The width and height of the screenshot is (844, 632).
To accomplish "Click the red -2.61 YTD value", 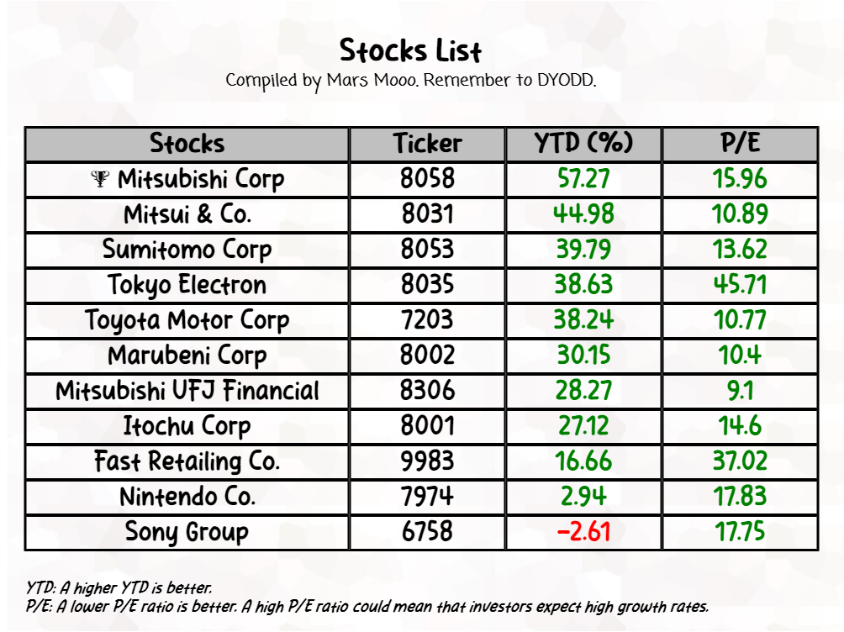I will point(583,532).
